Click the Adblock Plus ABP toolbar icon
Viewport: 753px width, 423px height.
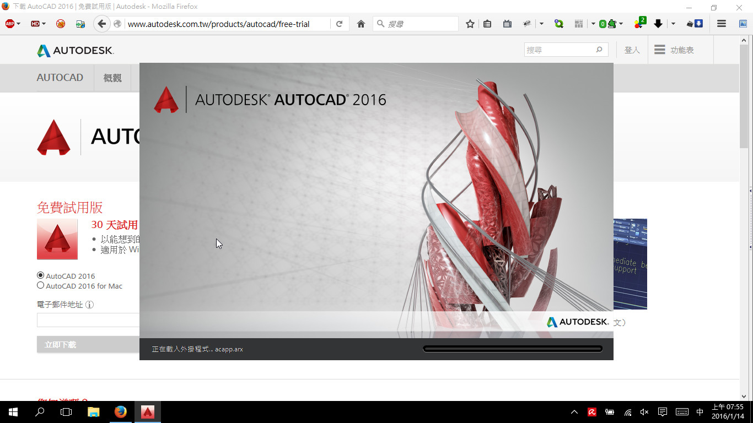click(x=9, y=24)
